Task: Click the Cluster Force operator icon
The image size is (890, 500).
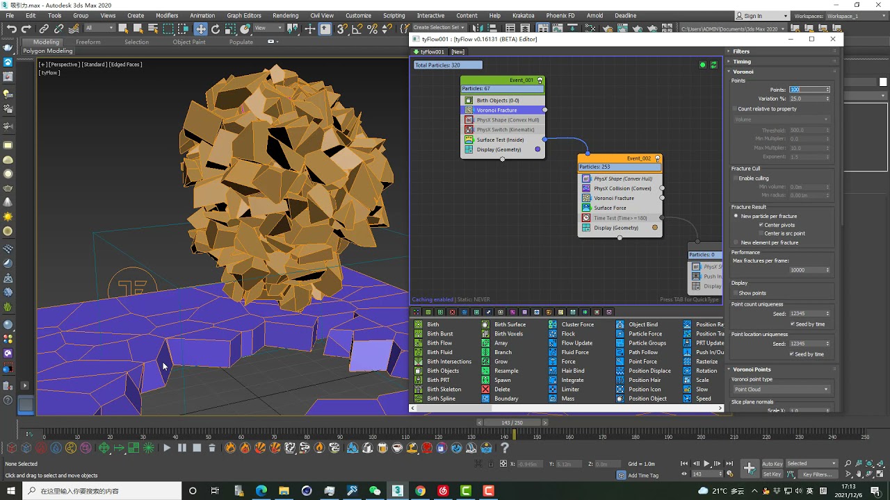Action: click(x=553, y=324)
